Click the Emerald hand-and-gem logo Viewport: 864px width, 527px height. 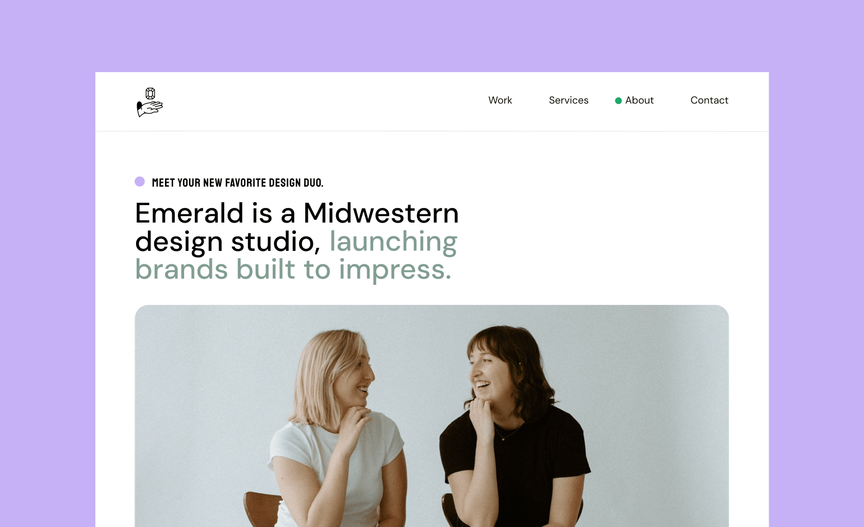click(149, 102)
